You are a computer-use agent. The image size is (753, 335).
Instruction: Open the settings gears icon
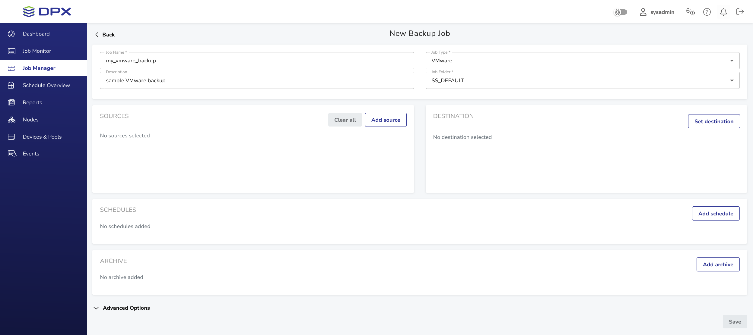coord(690,12)
